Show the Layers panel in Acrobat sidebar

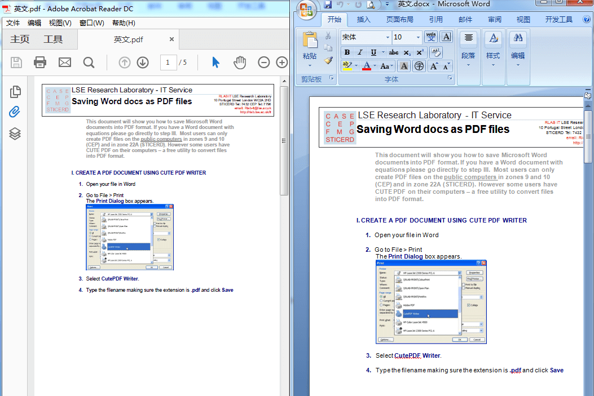point(15,134)
